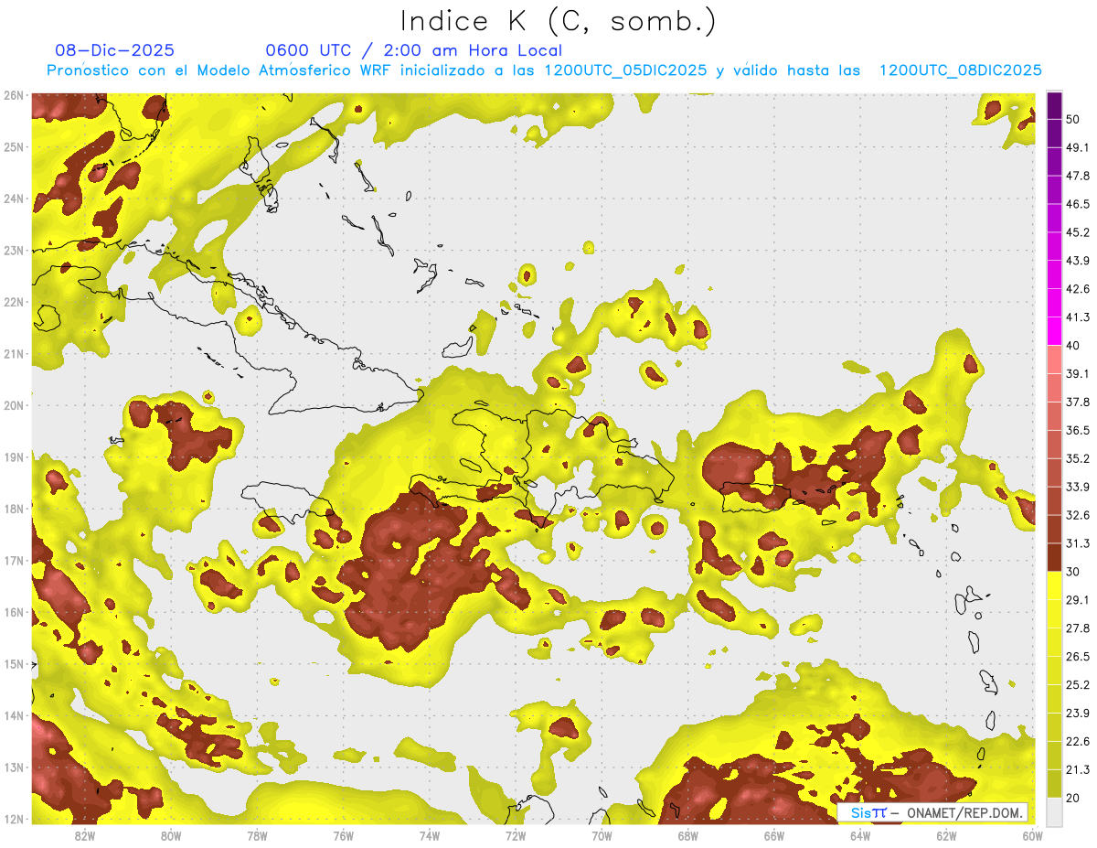Click the color bar value '30'
The width and height of the screenshot is (1097, 848).
(1072, 572)
